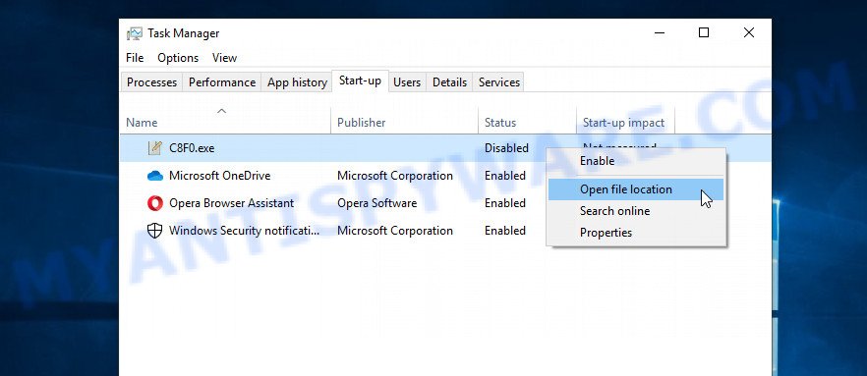Screen dimensions: 867x376
Task: Open the View menu
Action: pos(224,58)
